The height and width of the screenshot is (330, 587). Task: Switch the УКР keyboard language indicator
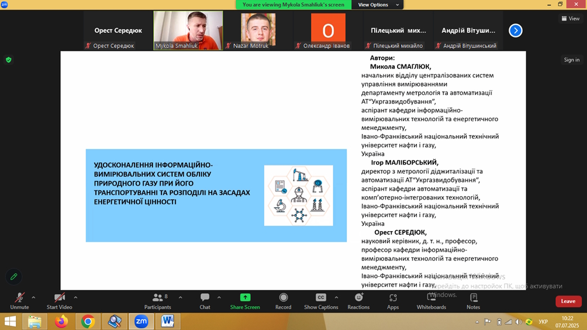(x=543, y=322)
